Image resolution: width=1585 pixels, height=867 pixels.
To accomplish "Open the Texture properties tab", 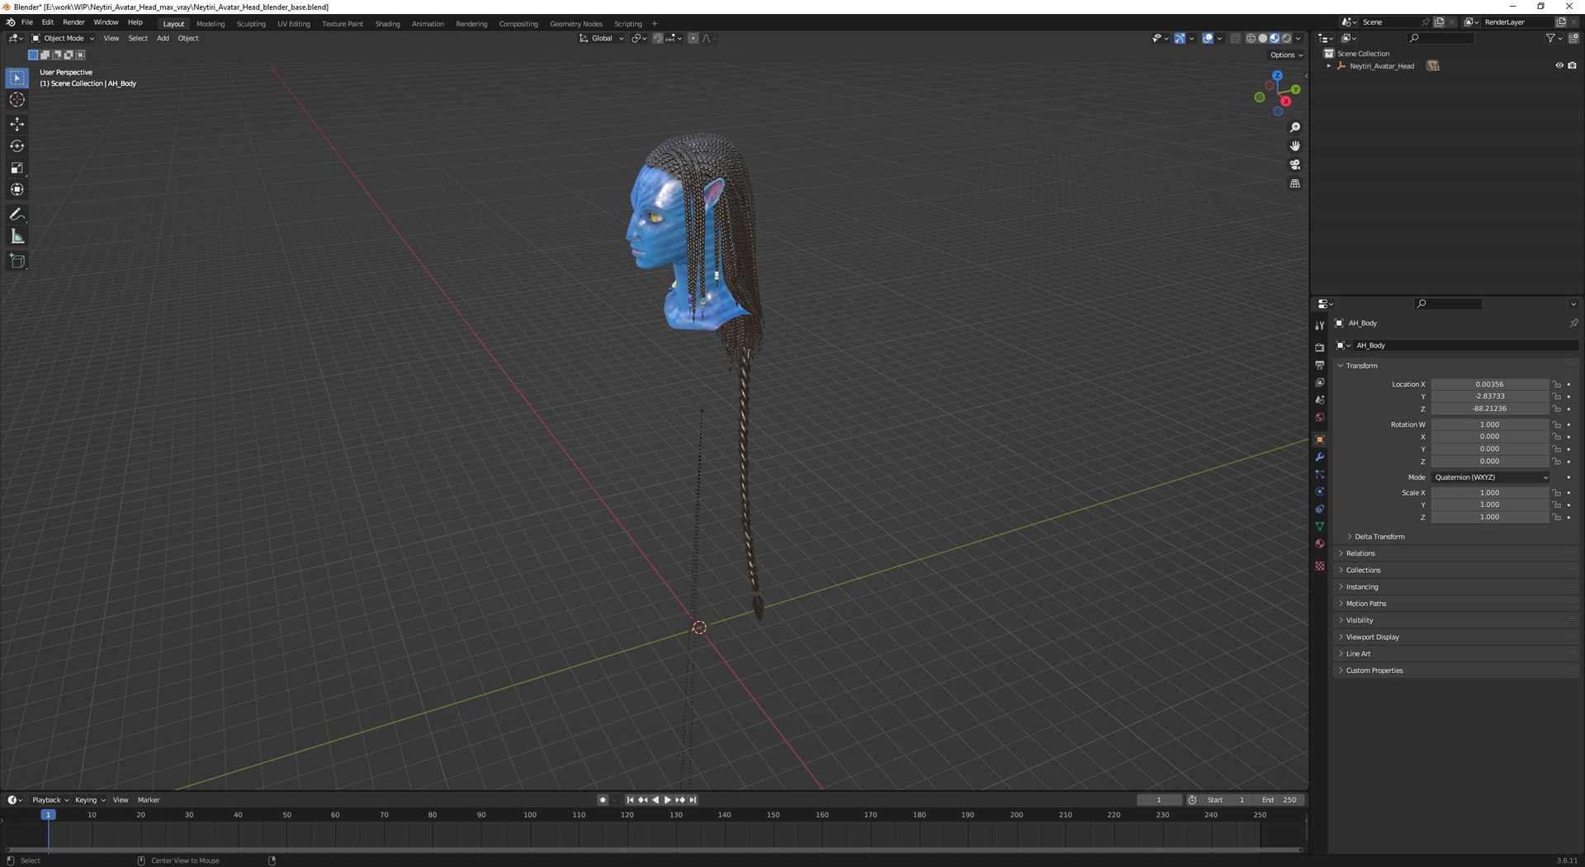I will tap(1319, 566).
